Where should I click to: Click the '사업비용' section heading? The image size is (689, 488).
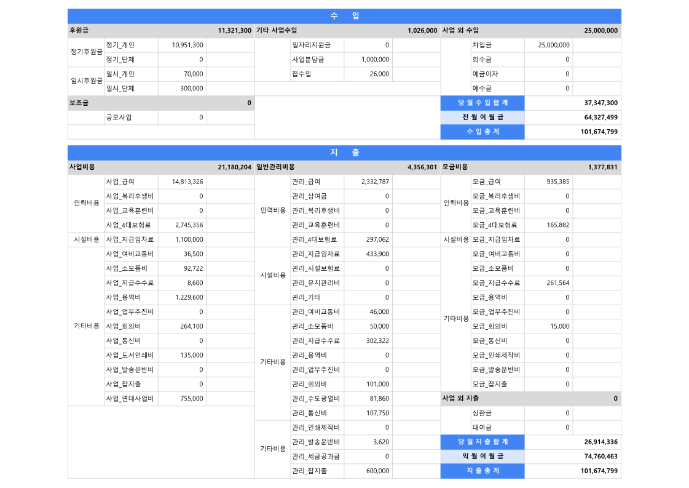82,167
